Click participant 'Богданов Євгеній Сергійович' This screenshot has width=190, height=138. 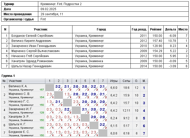pyautogui.click(x=32, y=36)
